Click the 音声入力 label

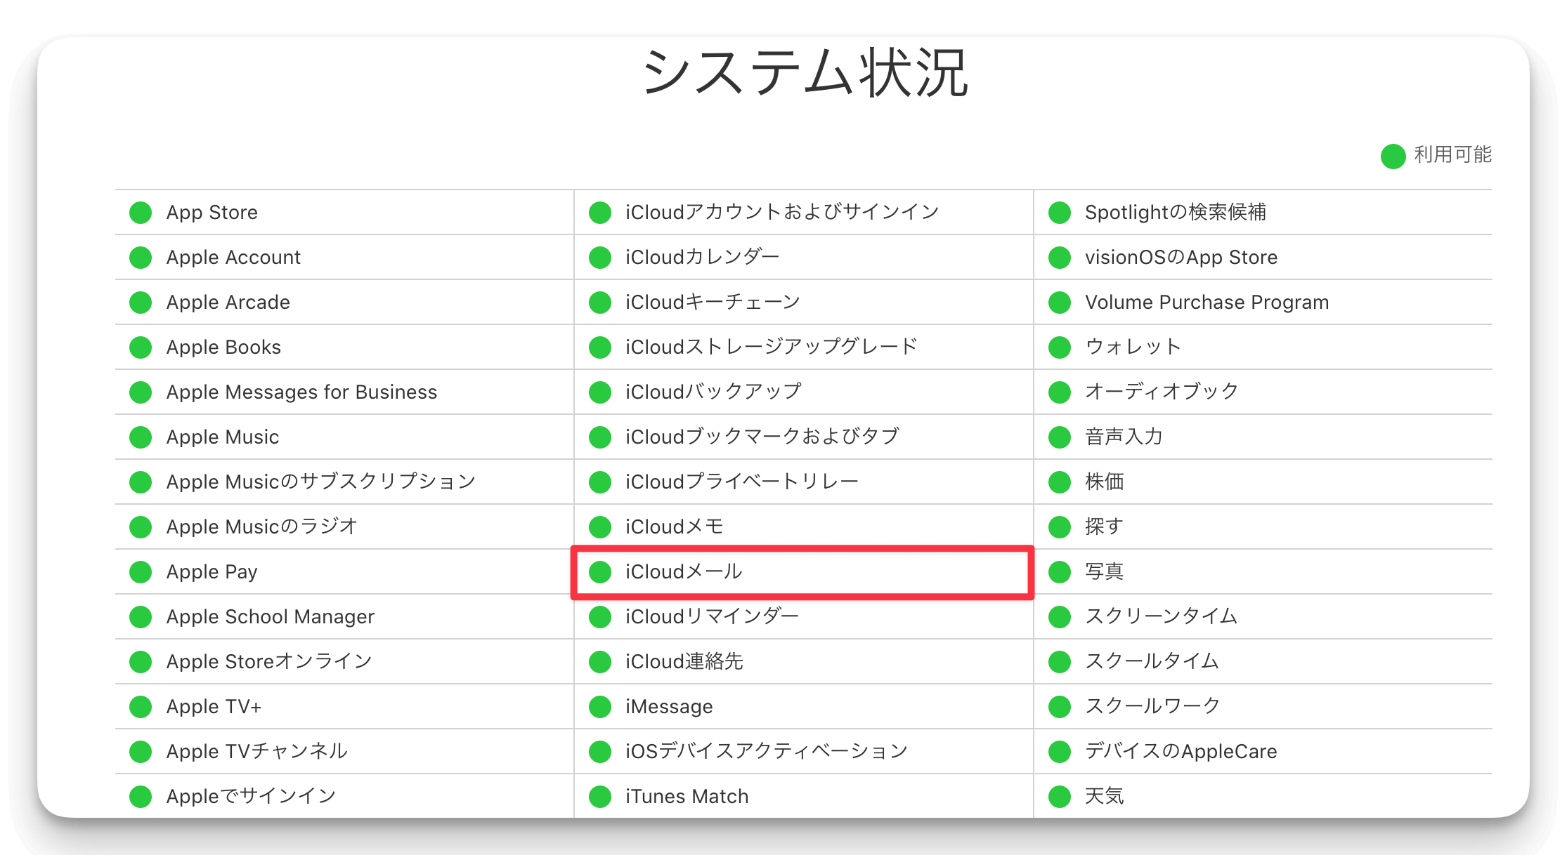1124,437
